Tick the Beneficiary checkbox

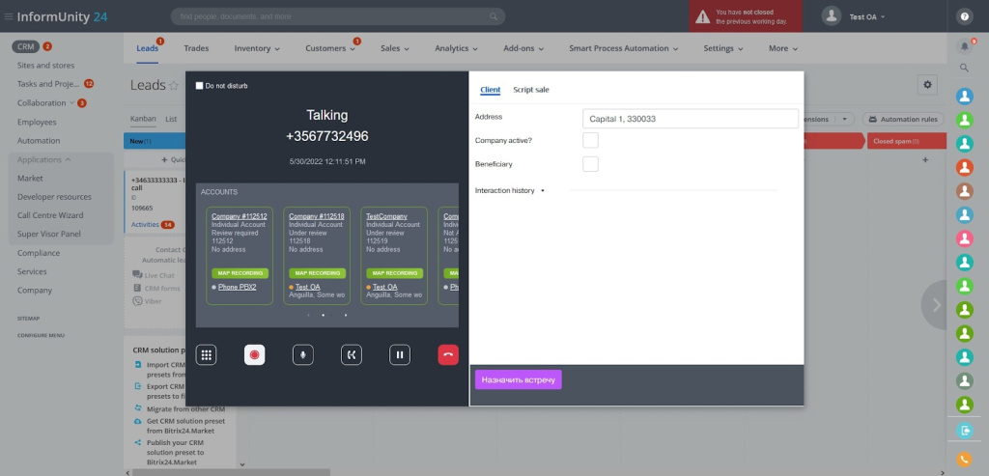tap(590, 164)
